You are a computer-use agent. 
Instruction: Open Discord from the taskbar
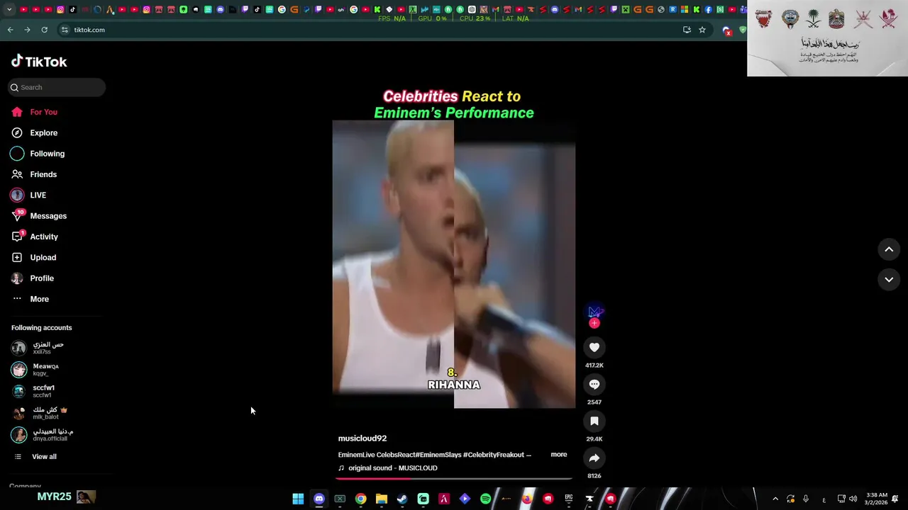[x=319, y=499]
